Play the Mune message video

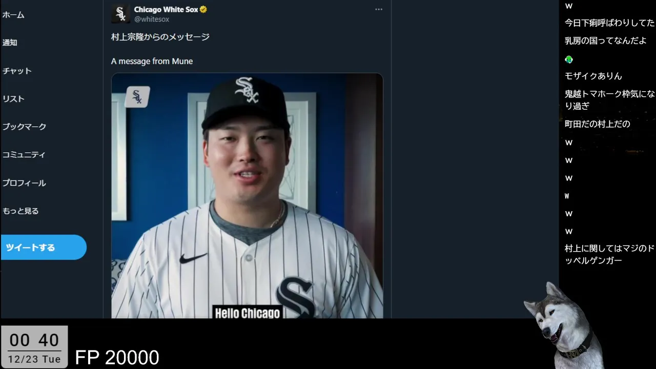[247, 196]
